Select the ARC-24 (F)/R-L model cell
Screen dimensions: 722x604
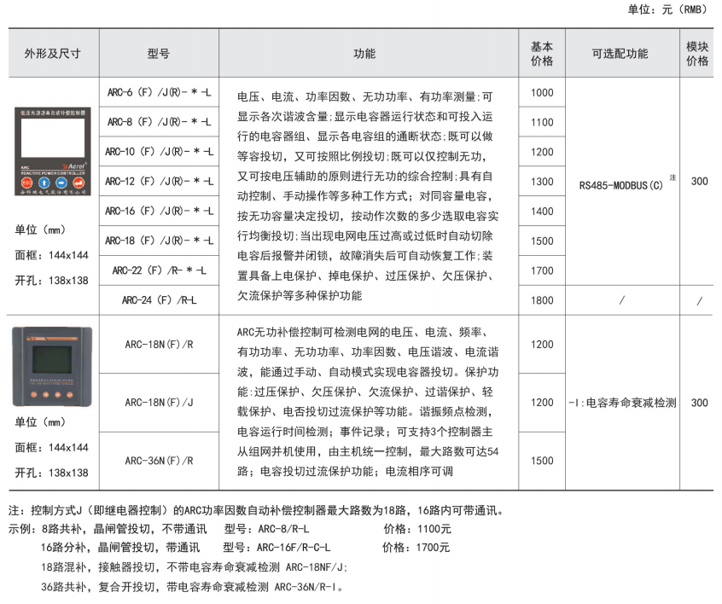(x=159, y=300)
